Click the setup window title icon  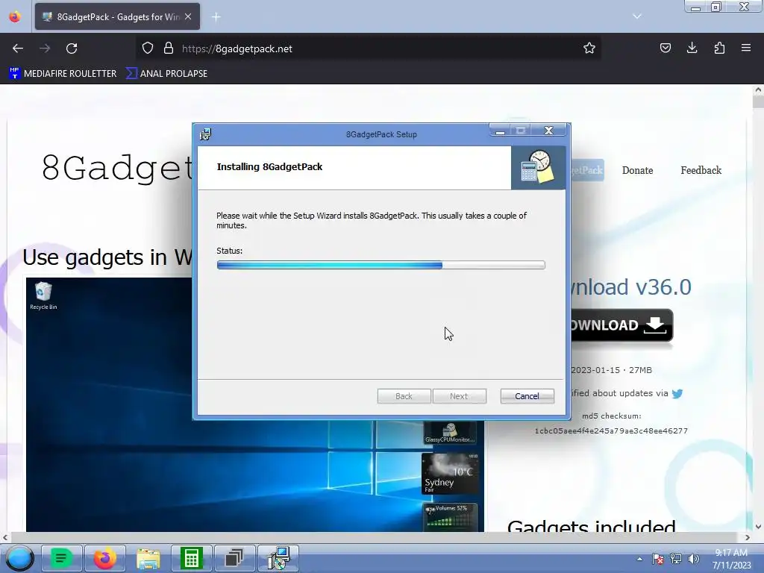click(206, 134)
